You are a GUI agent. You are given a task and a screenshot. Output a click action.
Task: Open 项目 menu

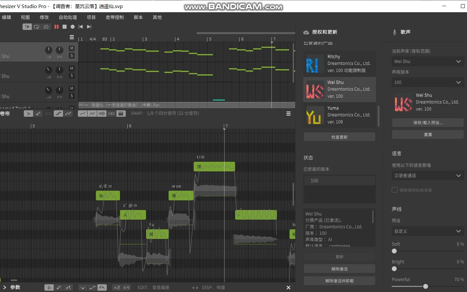click(x=91, y=17)
